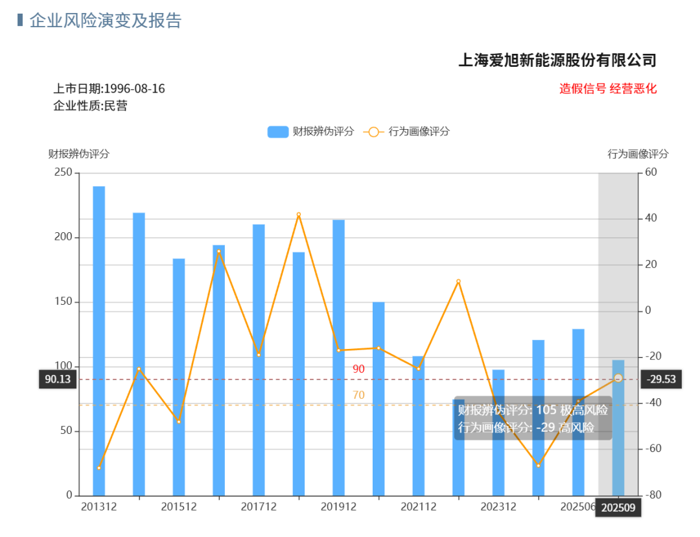Select the 201712 blue bar

point(259,360)
